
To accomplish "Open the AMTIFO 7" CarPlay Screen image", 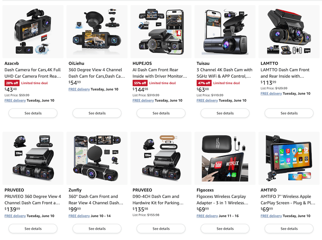I will 289,158.
